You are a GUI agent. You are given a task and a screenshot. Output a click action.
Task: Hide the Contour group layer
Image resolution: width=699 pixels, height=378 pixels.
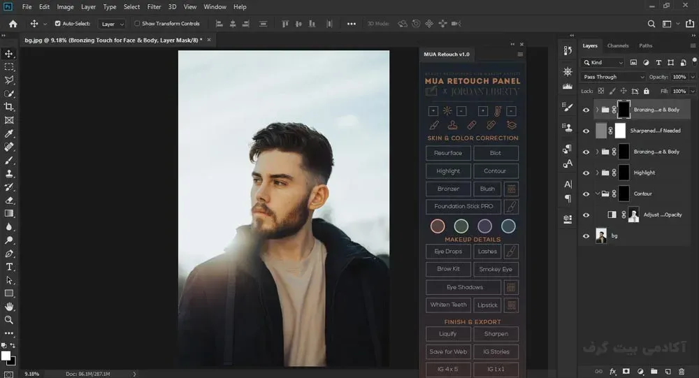(586, 194)
